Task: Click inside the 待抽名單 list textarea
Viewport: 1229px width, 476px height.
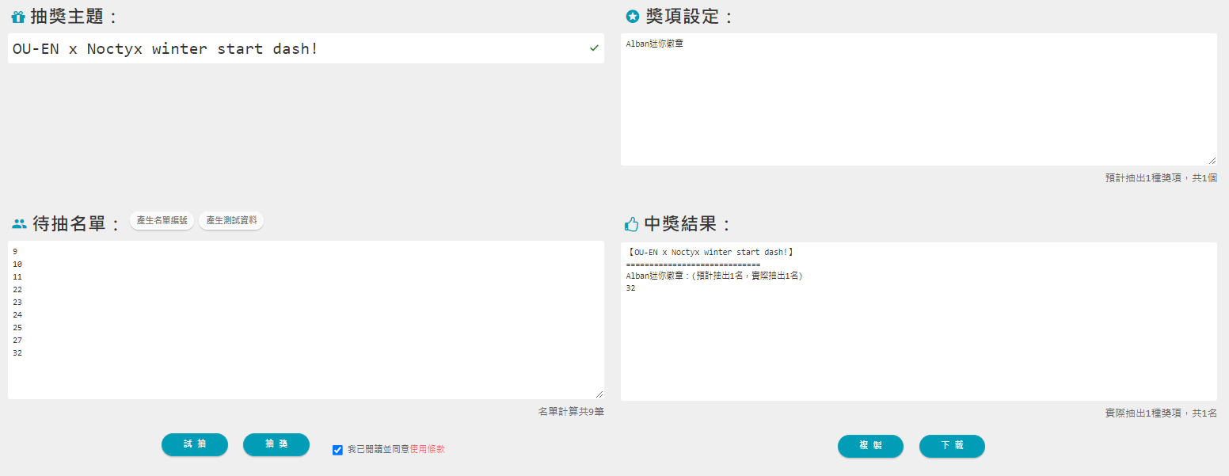Action: pyautogui.click(x=306, y=320)
